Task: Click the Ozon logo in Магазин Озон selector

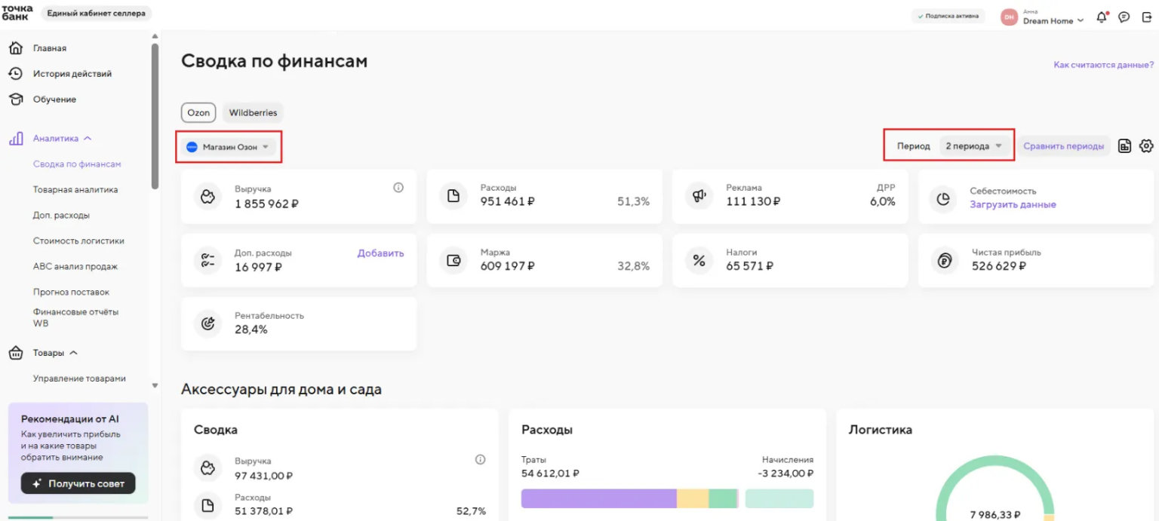Action: [192, 147]
